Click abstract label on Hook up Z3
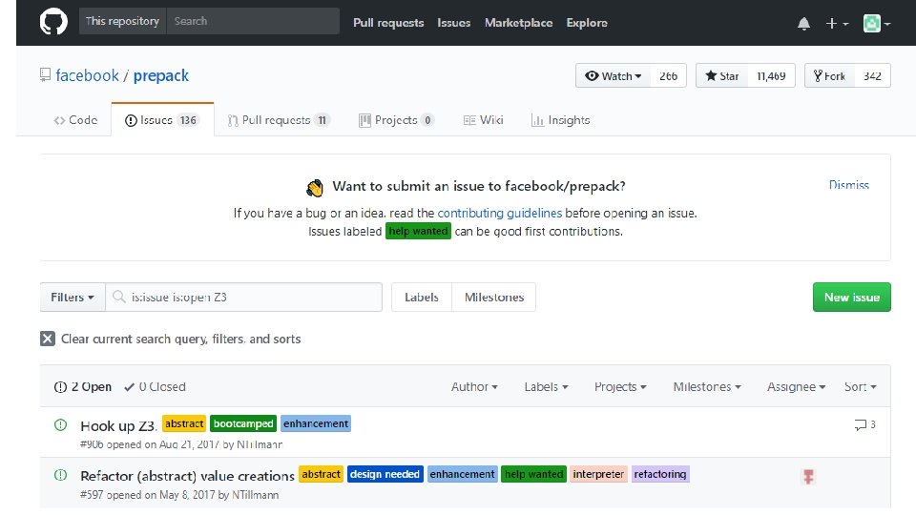Image resolution: width=916 pixels, height=515 pixels. 184,423
